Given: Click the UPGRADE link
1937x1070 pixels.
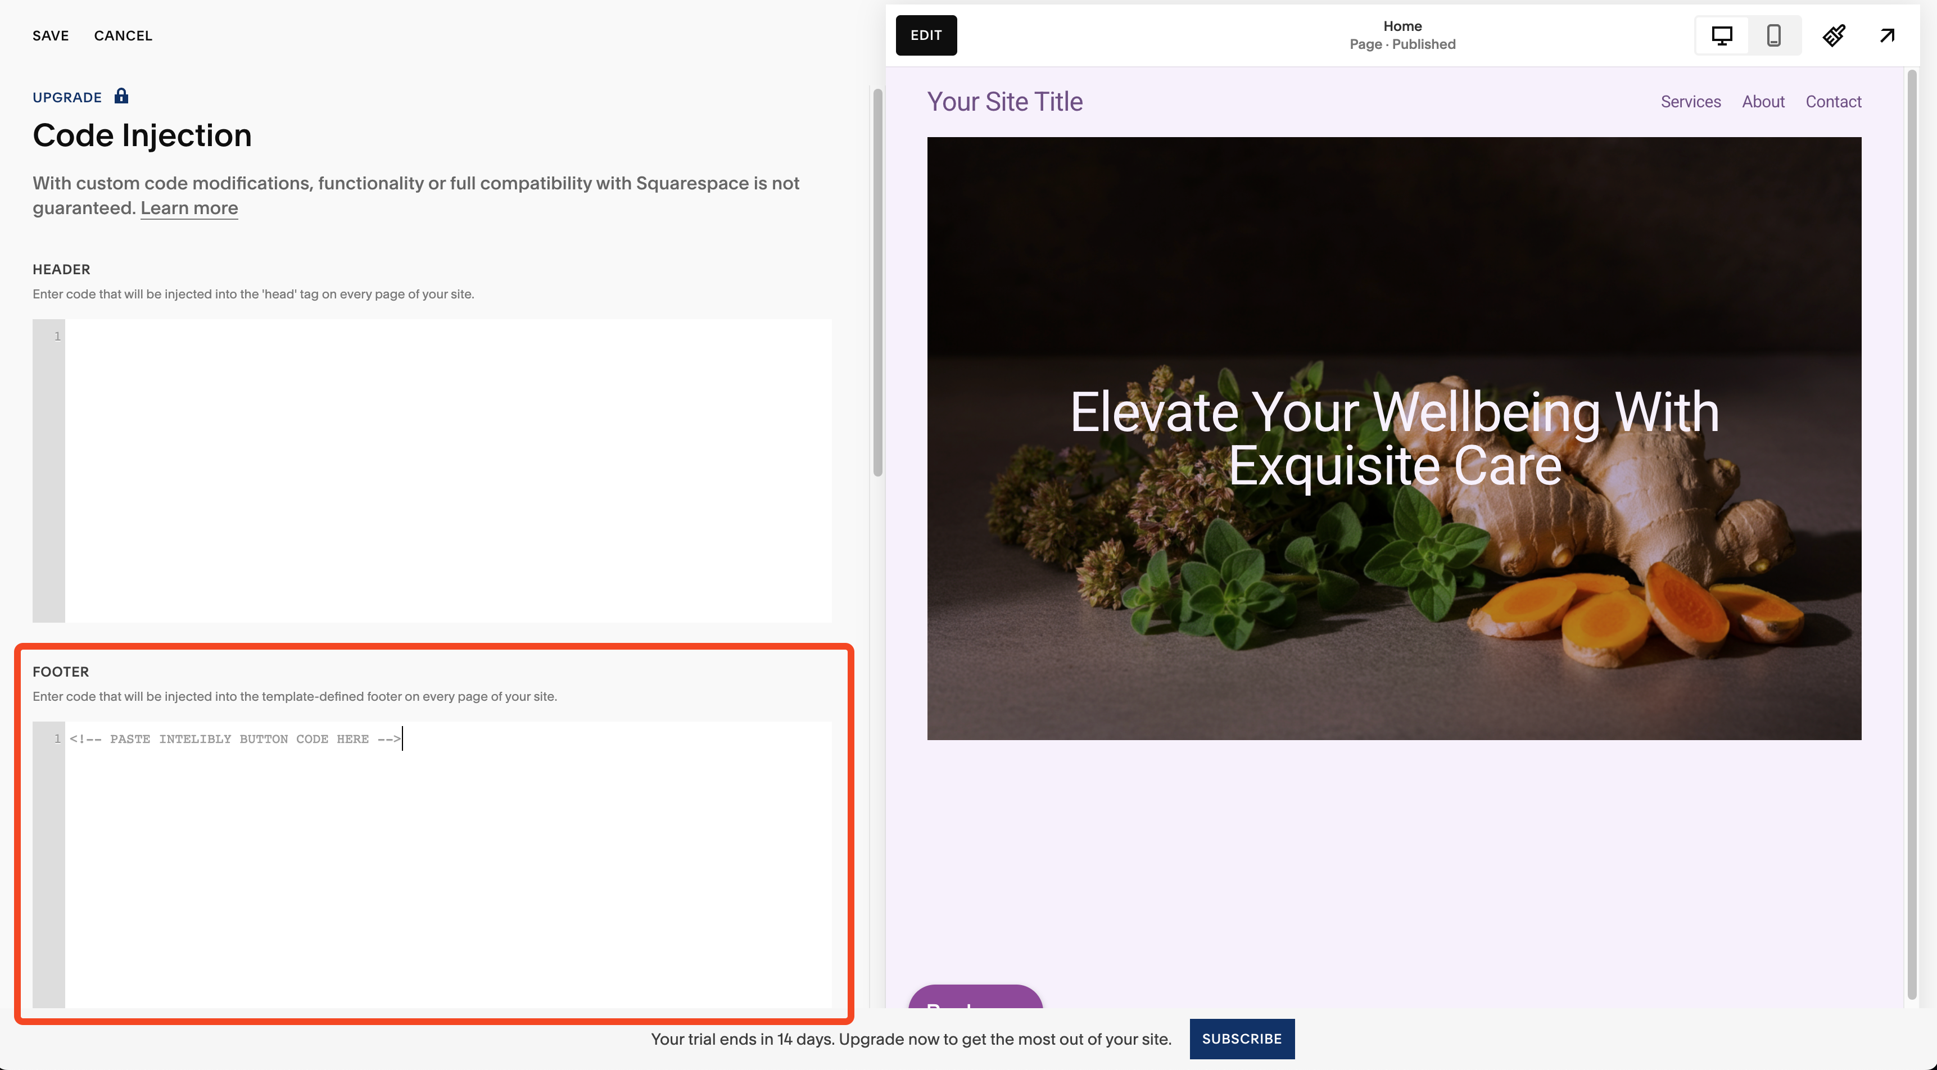Looking at the screenshot, I should tap(67, 98).
